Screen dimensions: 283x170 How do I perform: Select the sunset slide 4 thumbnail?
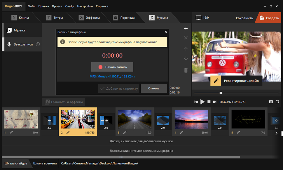pos(191,119)
